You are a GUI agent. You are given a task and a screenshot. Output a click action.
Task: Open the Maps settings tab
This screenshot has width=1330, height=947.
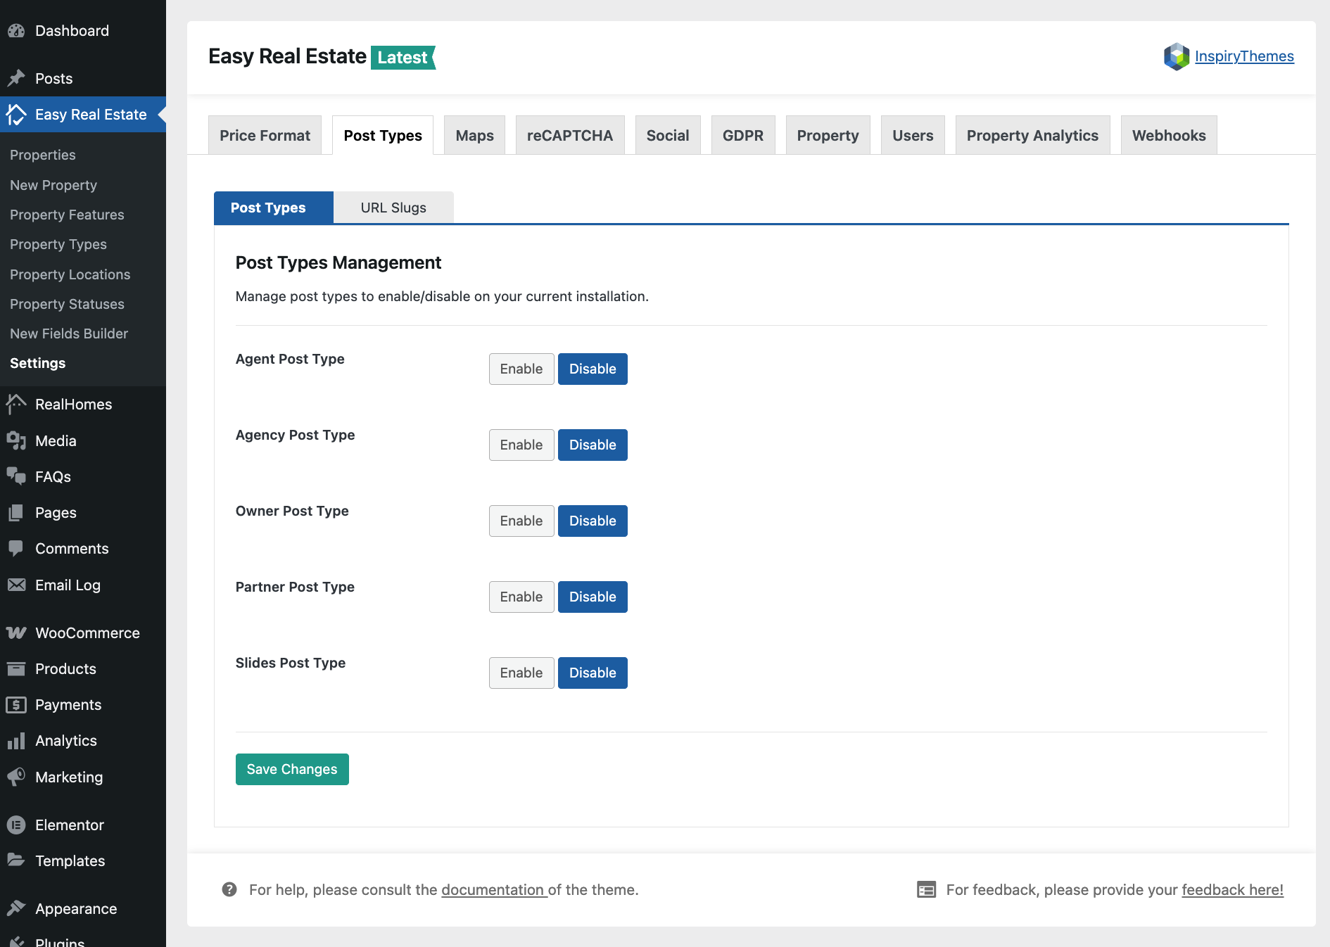(474, 135)
